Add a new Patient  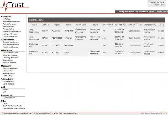click(x=5, y=90)
